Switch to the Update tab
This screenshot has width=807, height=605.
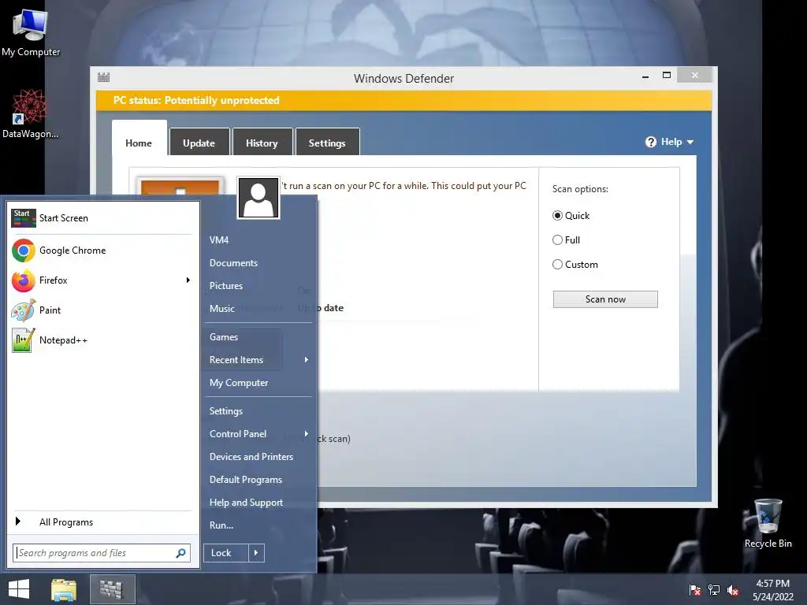coord(199,143)
